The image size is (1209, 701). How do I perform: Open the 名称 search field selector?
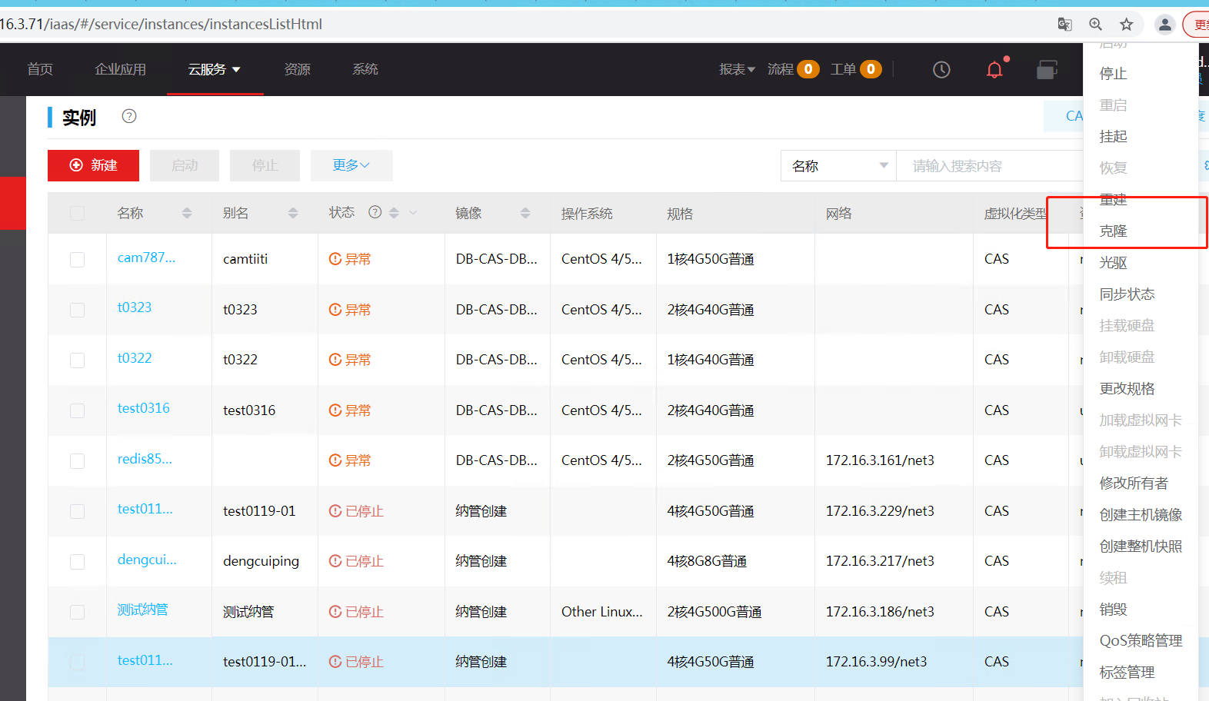click(x=838, y=166)
